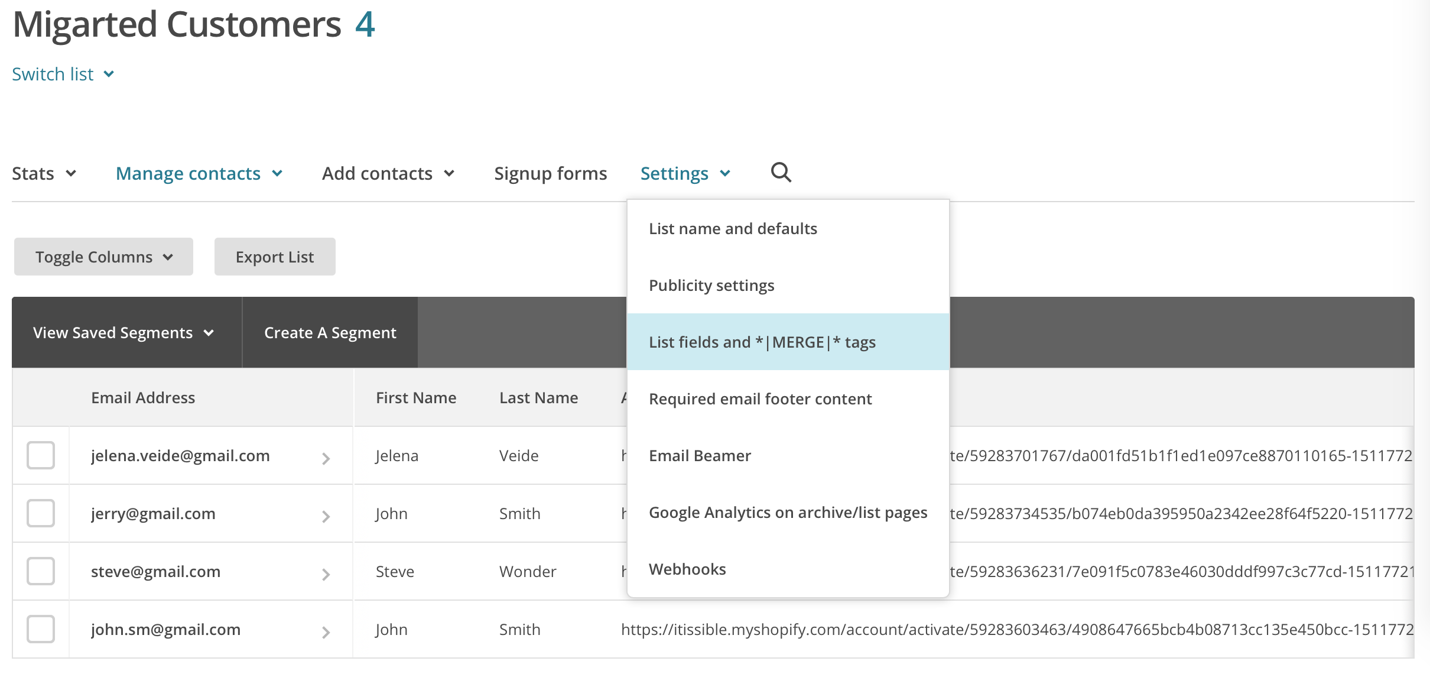Click the search magnifier icon
This screenshot has height=674, width=1430.
[781, 173]
